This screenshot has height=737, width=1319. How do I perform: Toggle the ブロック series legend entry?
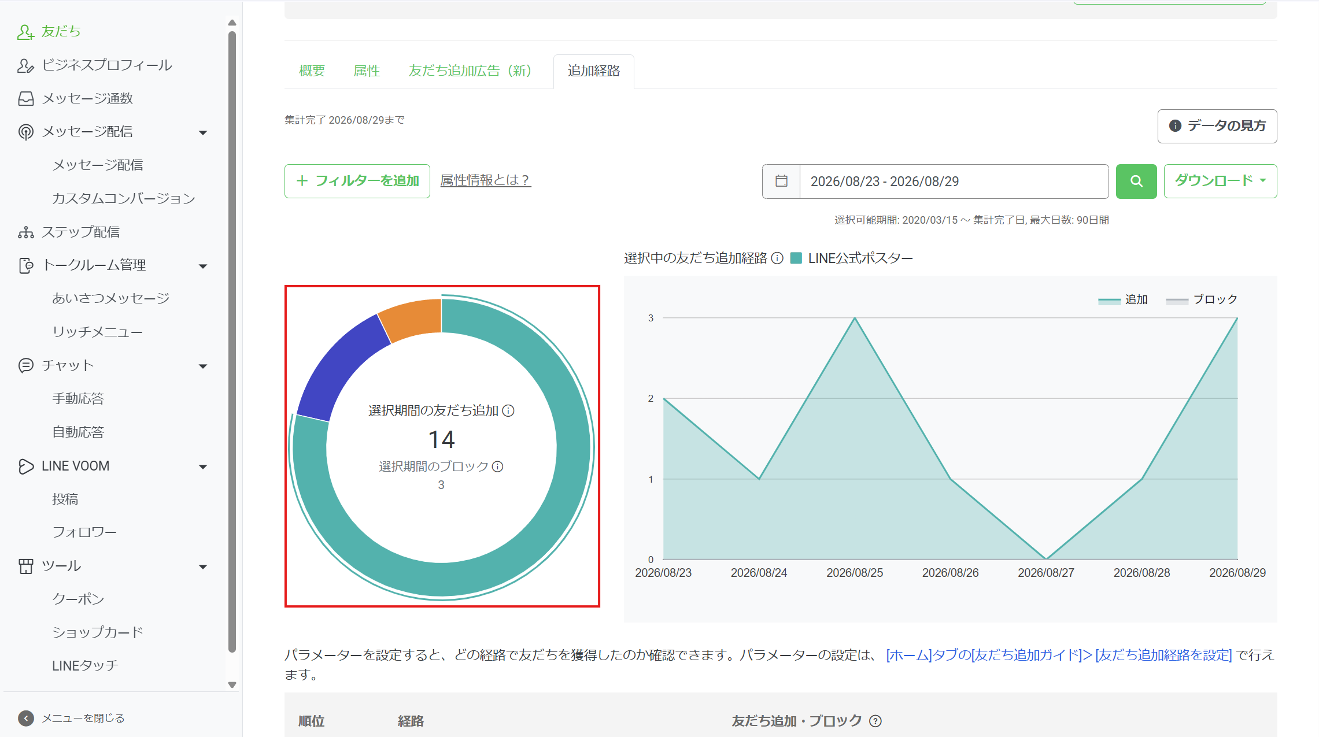pos(1202,300)
